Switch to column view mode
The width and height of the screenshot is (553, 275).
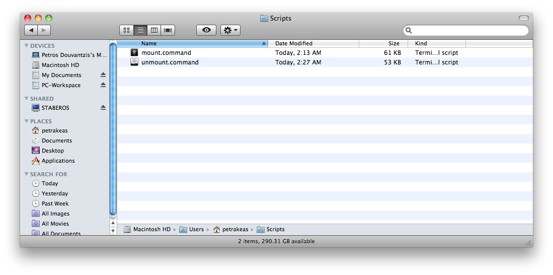(154, 30)
